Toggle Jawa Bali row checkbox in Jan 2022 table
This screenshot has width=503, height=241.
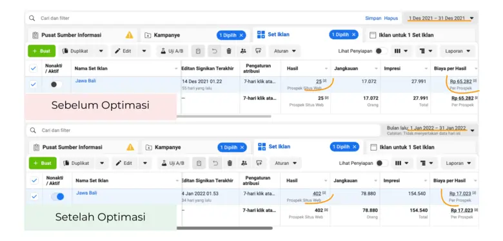click(34, 197)
